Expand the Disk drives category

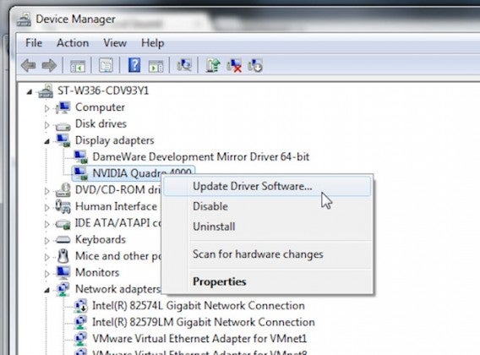click(x=46, y=124)
